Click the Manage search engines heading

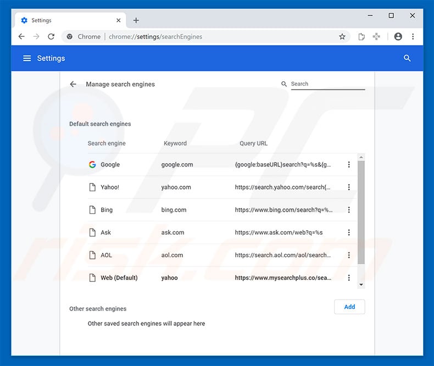(x=120, y=84)
